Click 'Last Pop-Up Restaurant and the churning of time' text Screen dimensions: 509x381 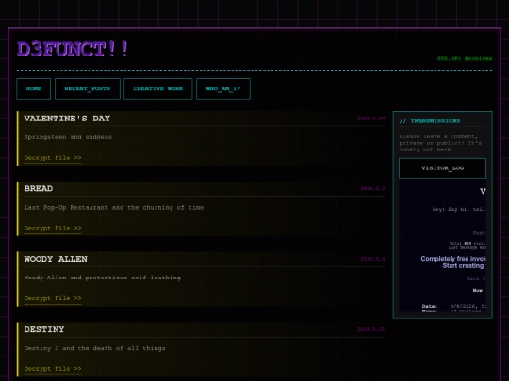pyautogui.click(x=114, y=207)
